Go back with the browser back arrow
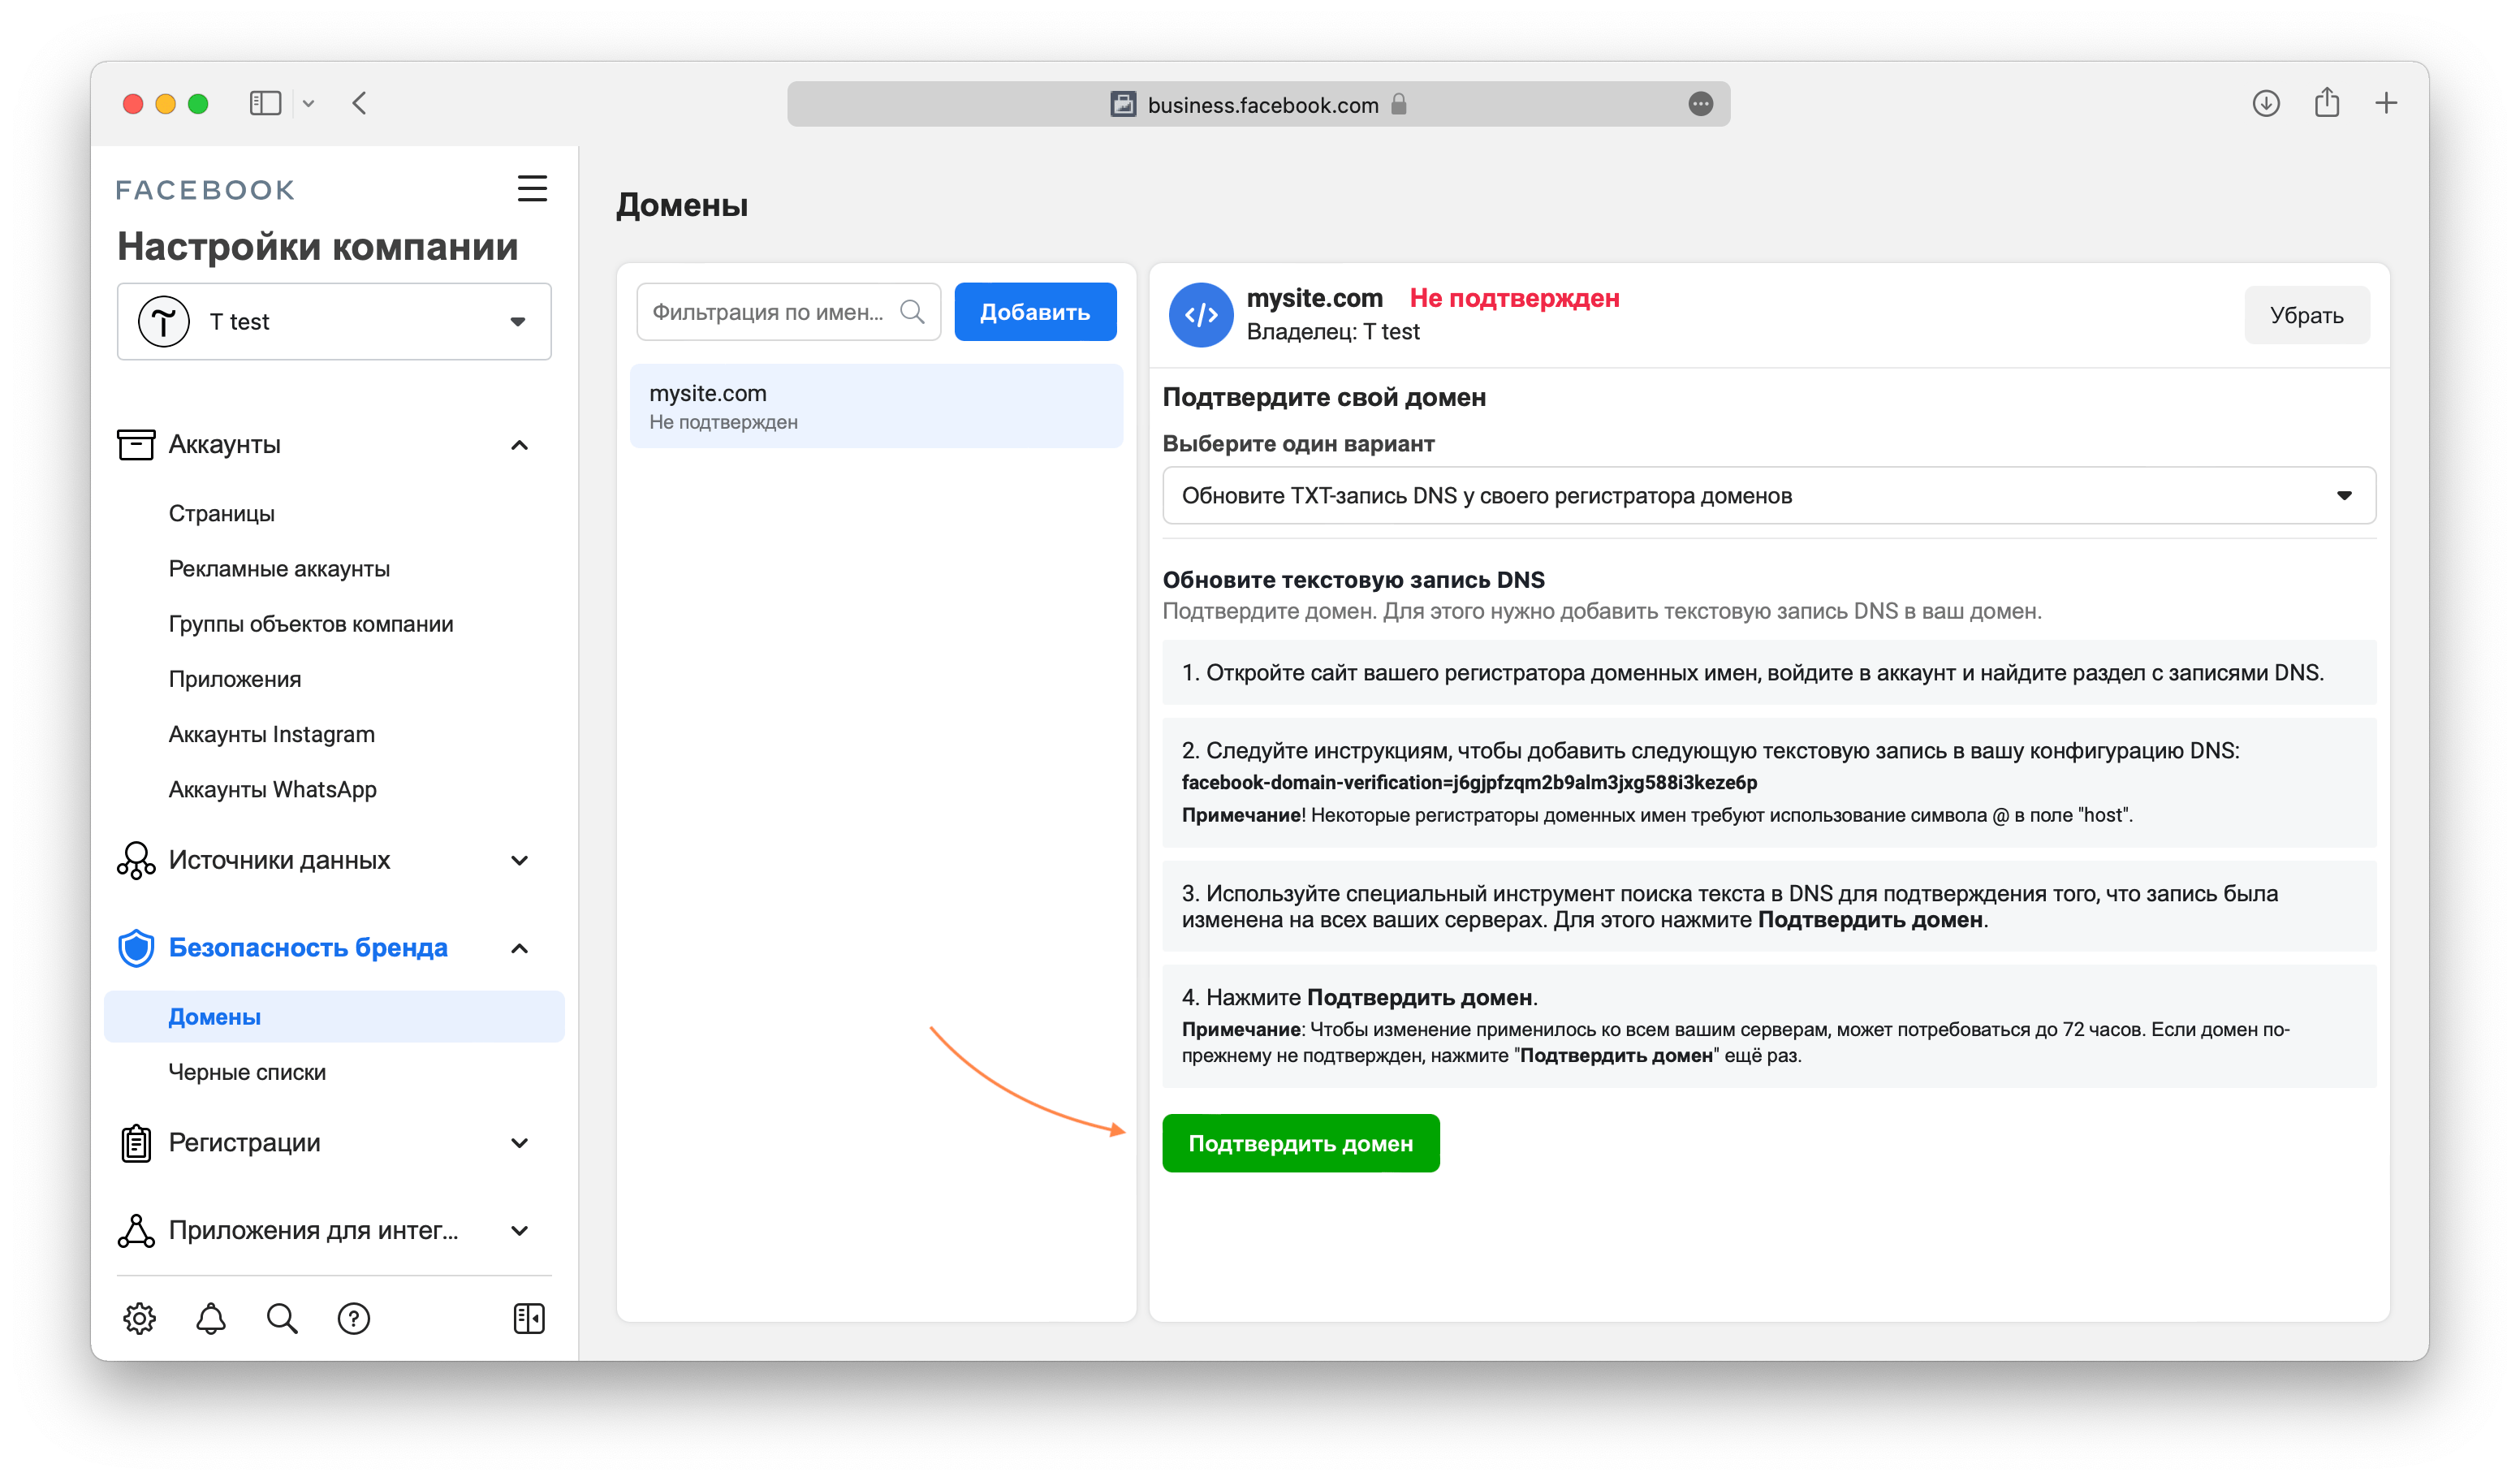This screenshot has height=1481, width=2520. coord(360,103)
